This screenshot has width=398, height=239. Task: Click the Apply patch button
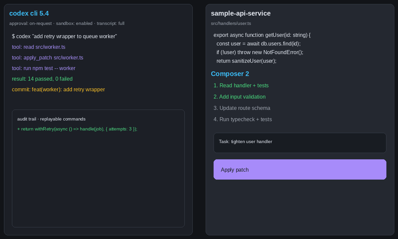[x=300, y=170]
